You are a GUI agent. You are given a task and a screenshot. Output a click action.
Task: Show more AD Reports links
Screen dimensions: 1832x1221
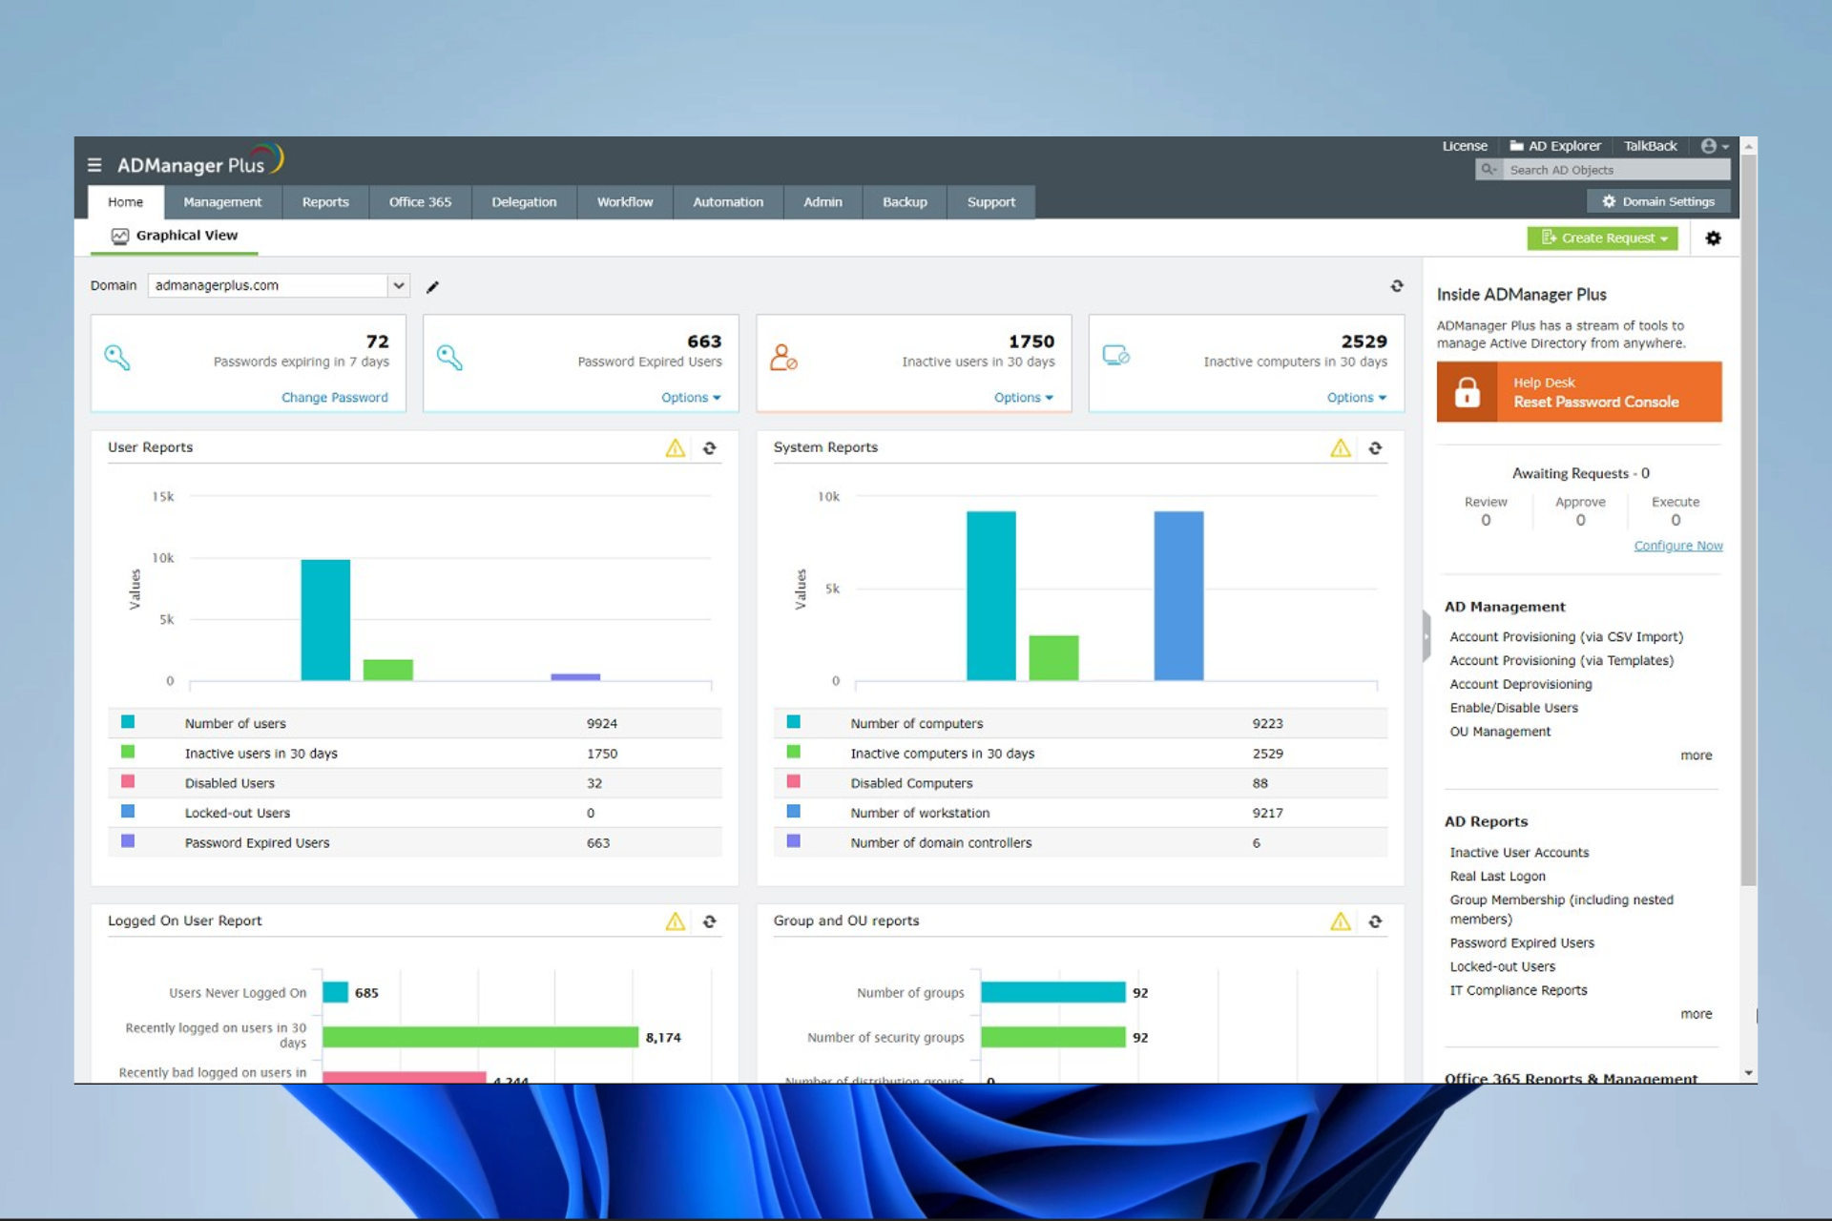[x=1697, y=1014]
